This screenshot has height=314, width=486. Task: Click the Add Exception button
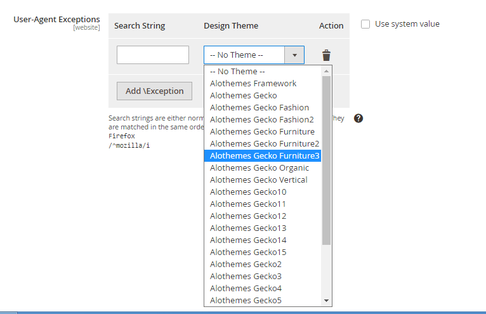coord(154,91)
